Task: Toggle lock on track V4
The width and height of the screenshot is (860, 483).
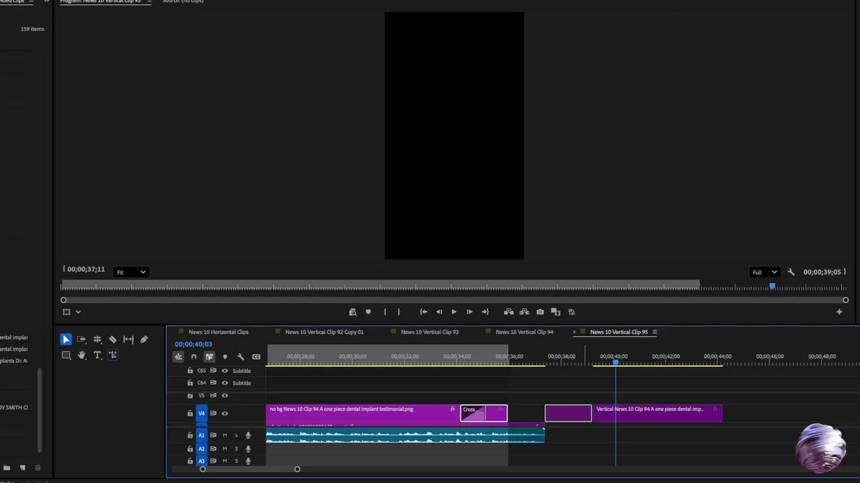Action: coord(189,413)
